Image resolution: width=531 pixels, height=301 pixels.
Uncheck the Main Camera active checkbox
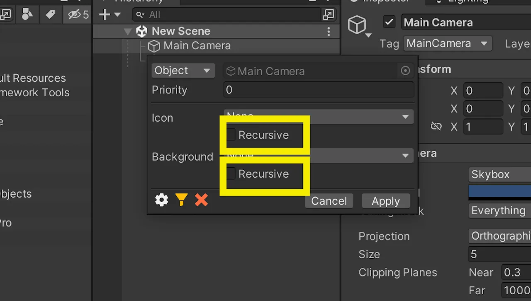pyautogui.click(x=389, y=22)
